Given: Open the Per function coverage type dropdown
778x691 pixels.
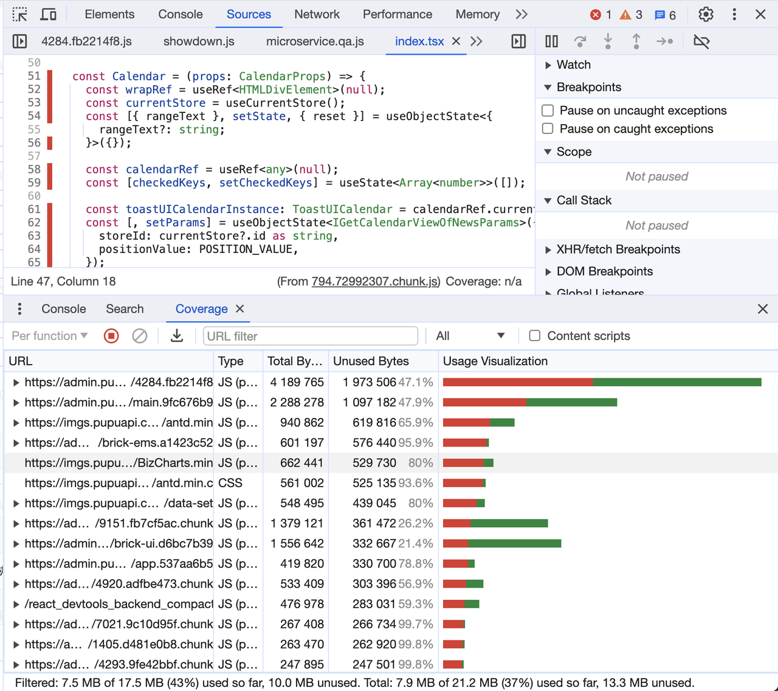Looking at the screenshot, I should pos(50,336).
